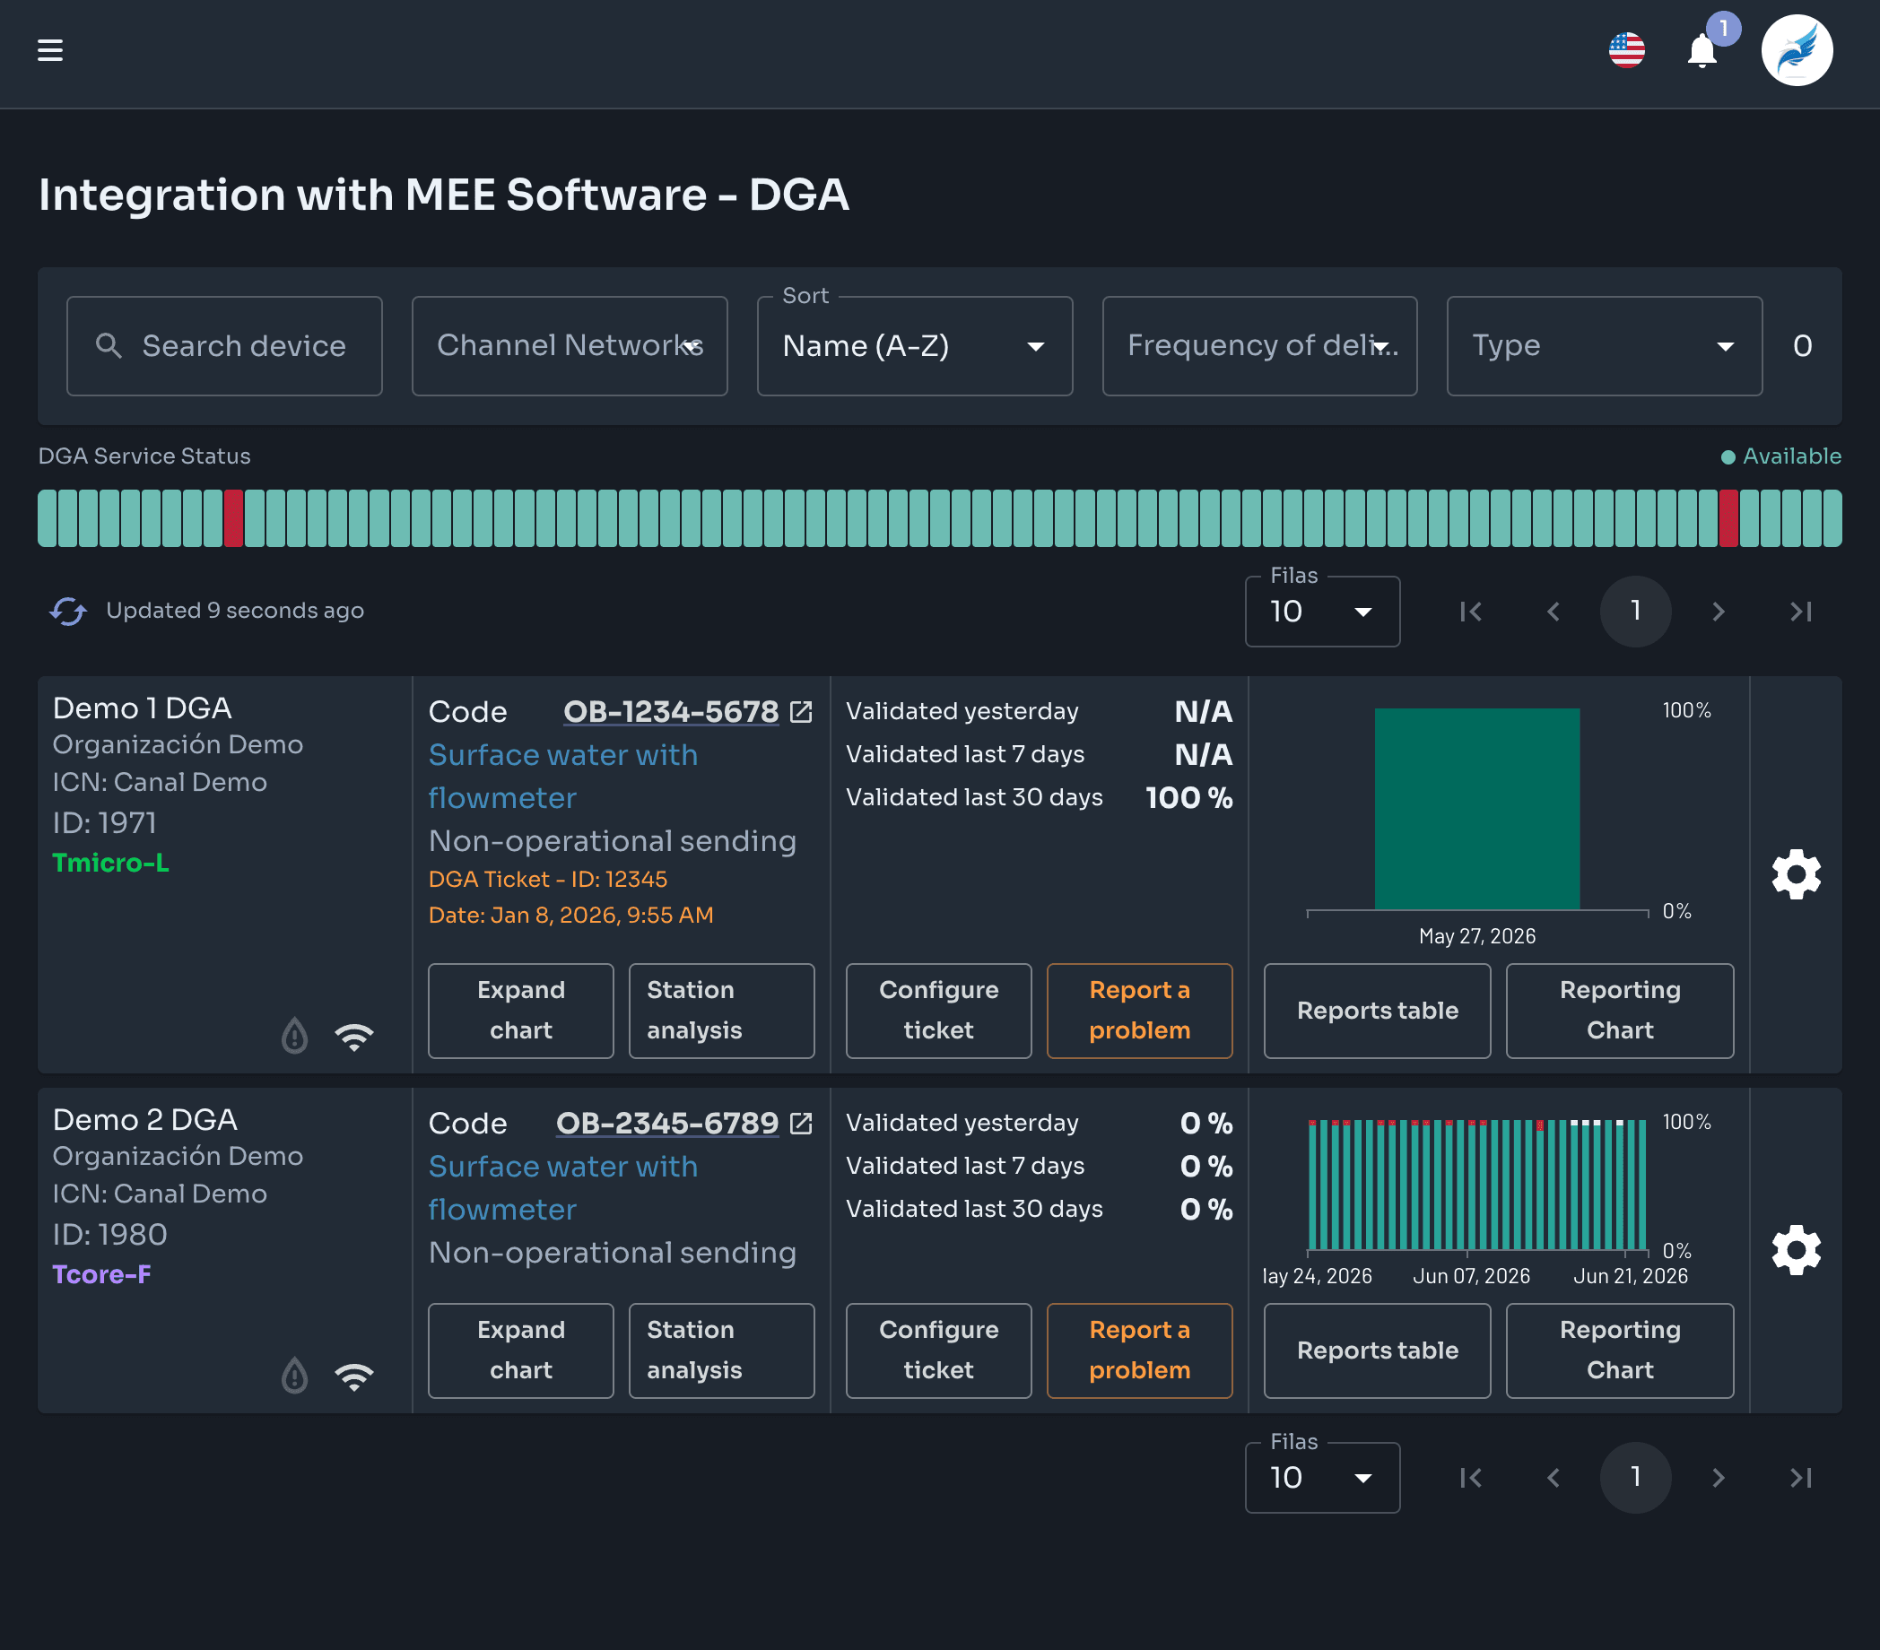The image size is (1880, 1650).
Task: Click the wifi signal icon on Demo 2 DGA
Action: [354, 1376]
